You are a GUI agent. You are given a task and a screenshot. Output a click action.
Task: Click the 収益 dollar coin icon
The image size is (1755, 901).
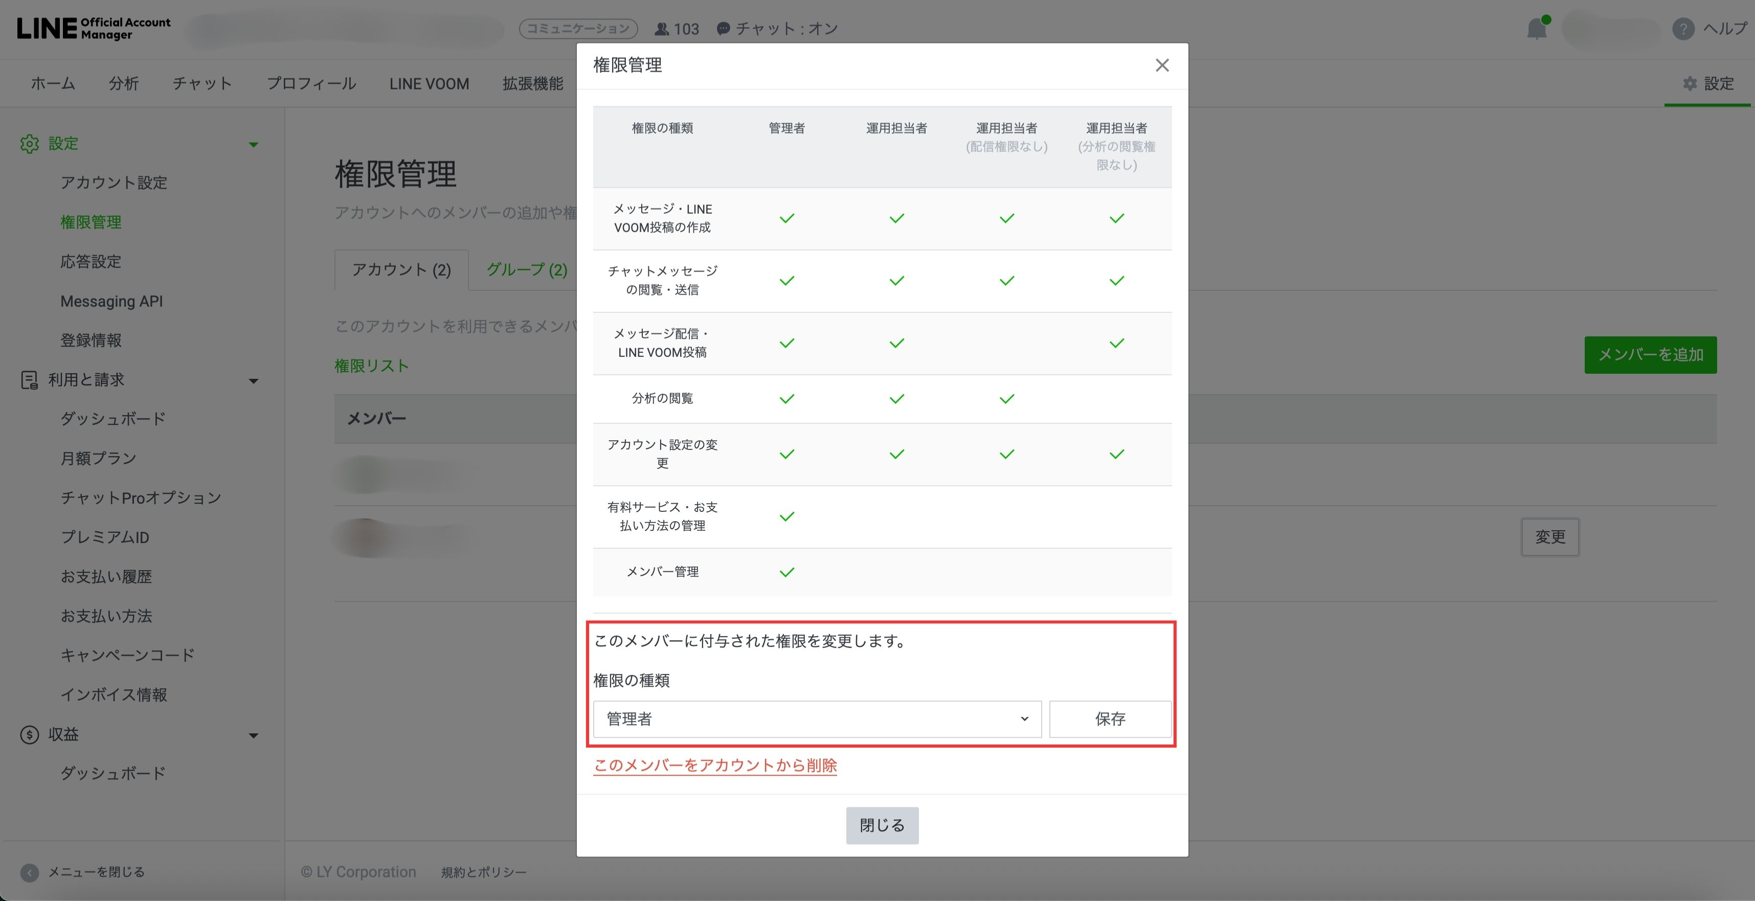pyautogui.click(x=29, y=735)
